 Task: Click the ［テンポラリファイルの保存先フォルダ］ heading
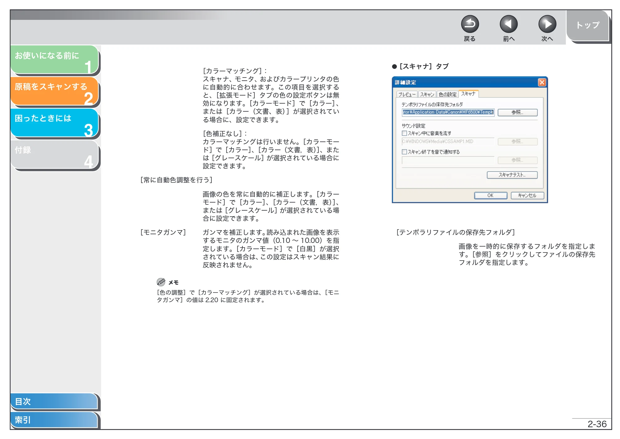click(456, 232)
